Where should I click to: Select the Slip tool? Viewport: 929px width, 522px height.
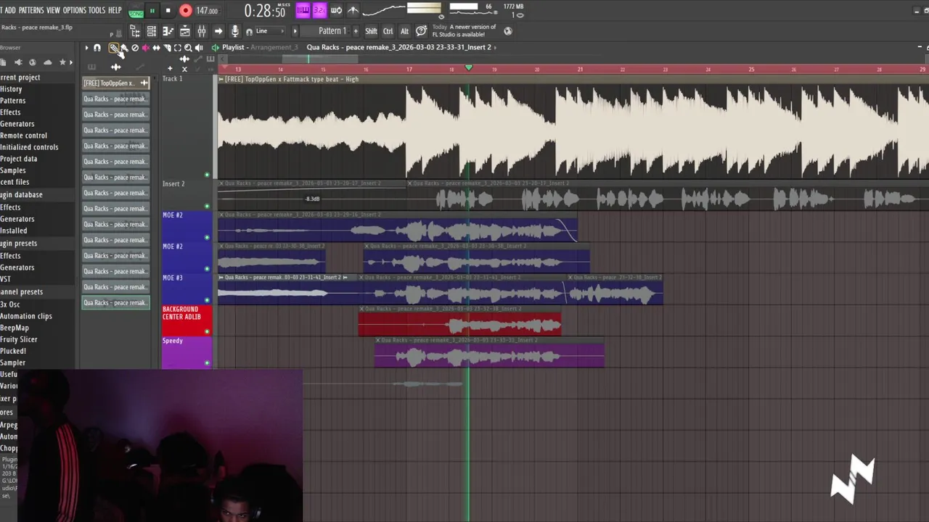click(156, 49)
